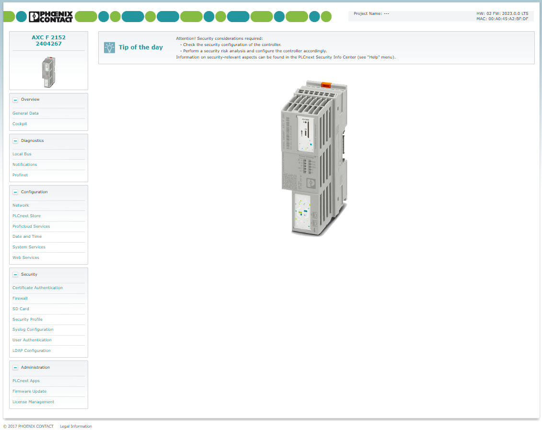
Task: Open User Authentication page
Action: 32,340
